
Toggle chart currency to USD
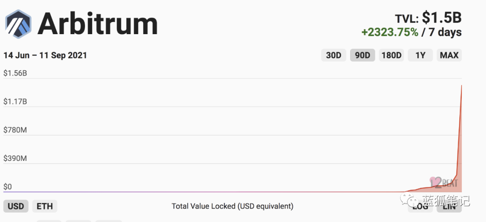click(x=16, y=206)
